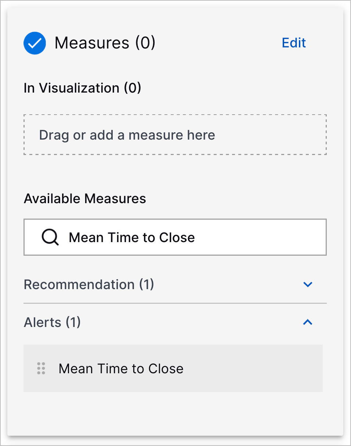Click the blue check icon marking Measures complete
Screen dimensions: 351x446
[x=35, y=43]
